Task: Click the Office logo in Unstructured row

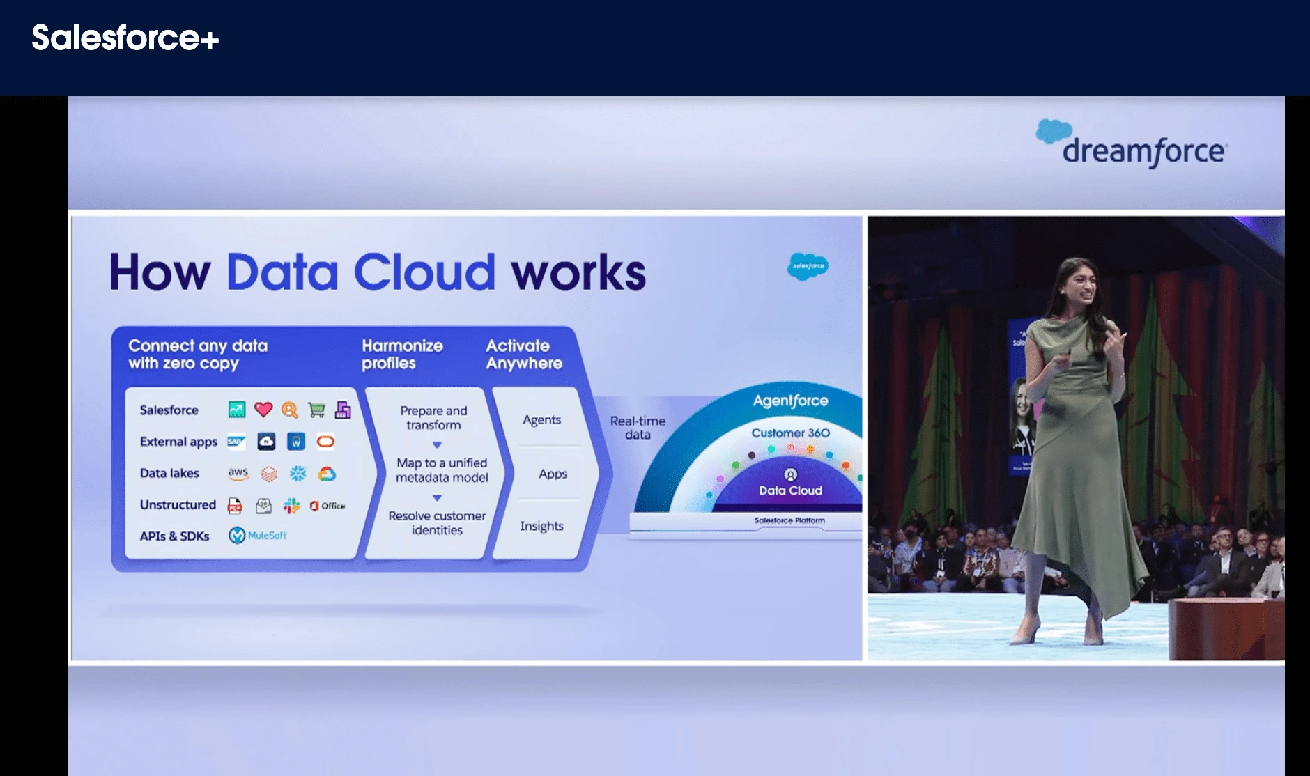Action: click(329, 506)
